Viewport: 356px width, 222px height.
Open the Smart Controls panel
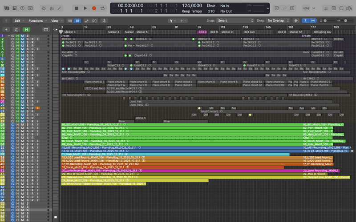[x=43, y=8]
